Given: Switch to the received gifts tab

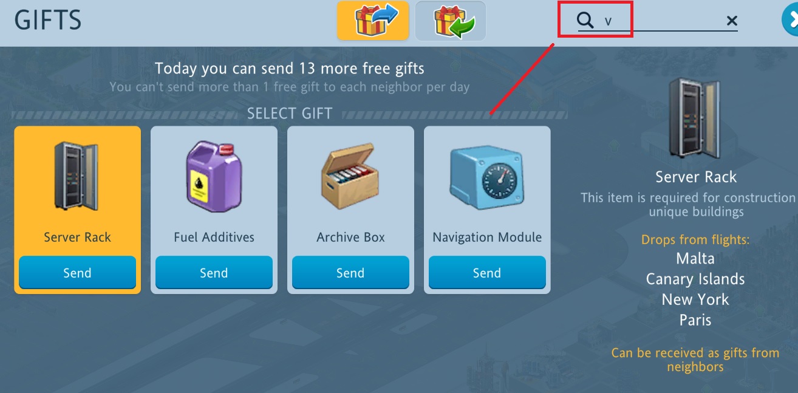Looking at the screenshot, I should pyautogui.click(x=451, y=21).
